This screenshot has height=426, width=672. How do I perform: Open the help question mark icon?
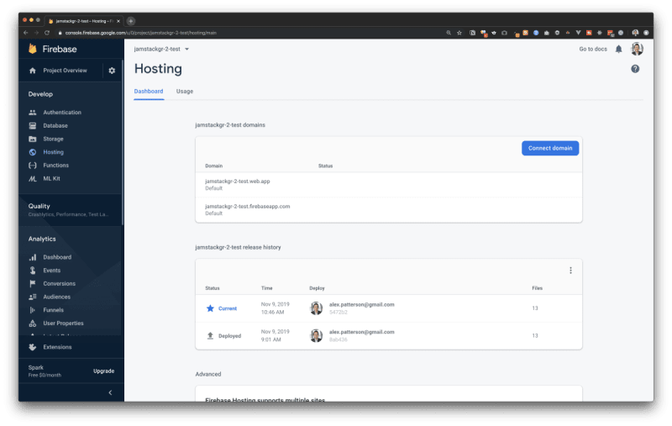pyautogui.click(x=635, y=69)
